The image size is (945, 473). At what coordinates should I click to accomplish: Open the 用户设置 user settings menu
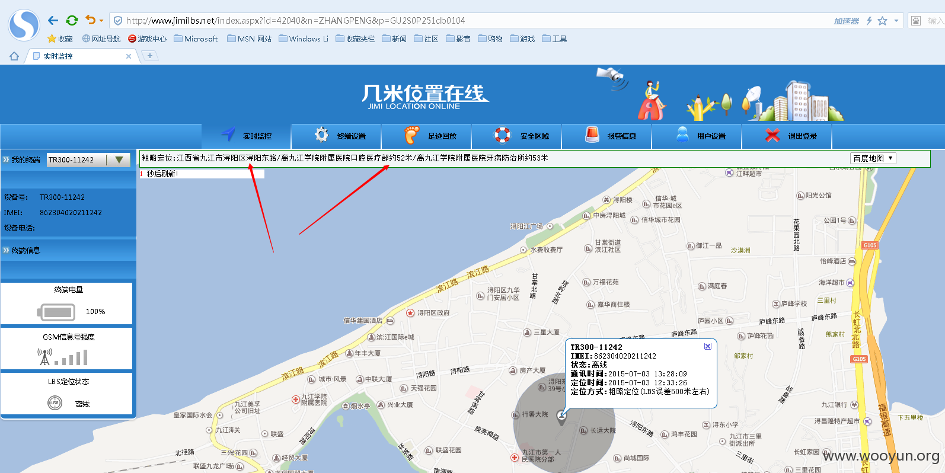point(697,136)
